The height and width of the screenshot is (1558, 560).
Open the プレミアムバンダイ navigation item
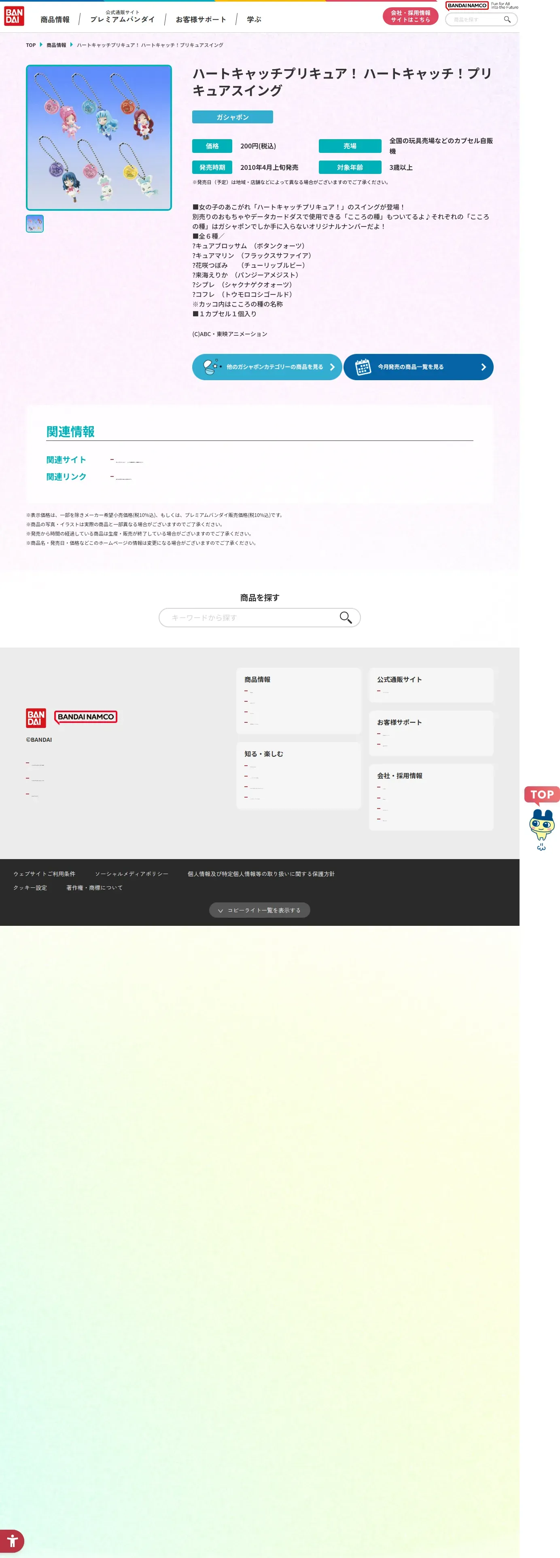(123, 17)
